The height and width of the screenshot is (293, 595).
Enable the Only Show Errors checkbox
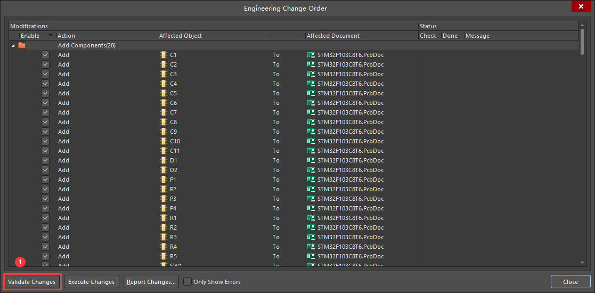click(188, 282)
